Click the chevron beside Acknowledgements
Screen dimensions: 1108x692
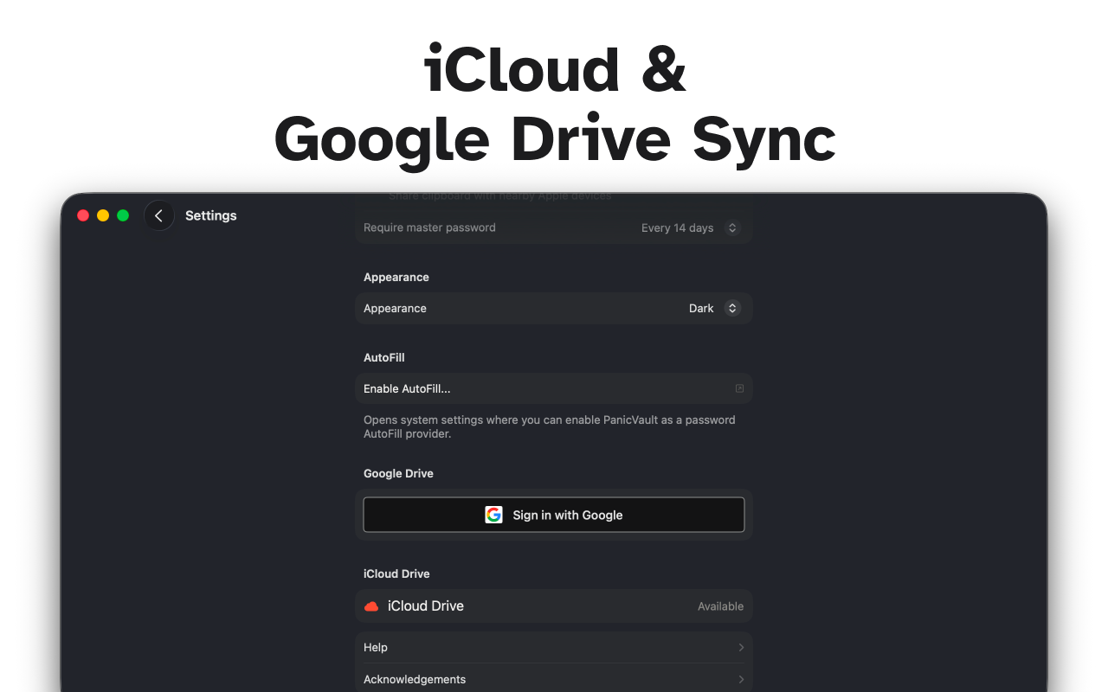[x=741, y=679]
